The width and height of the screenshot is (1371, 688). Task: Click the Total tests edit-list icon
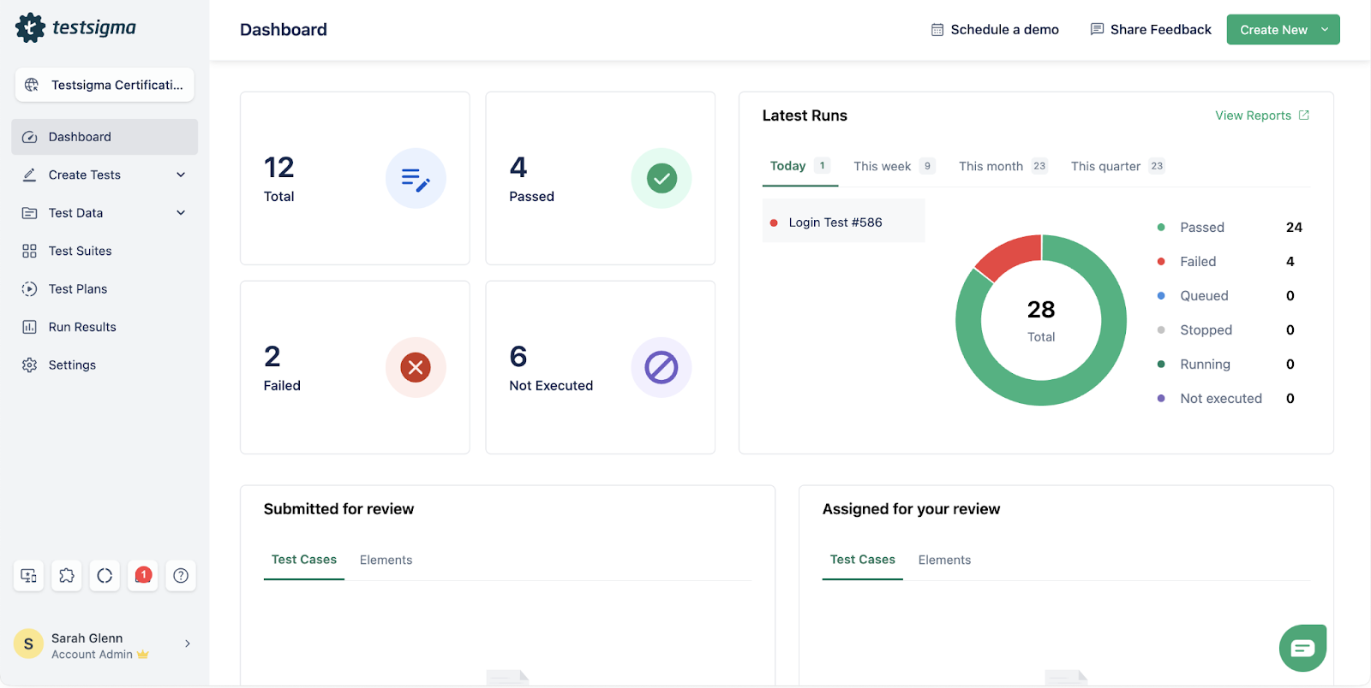[x=416, y=179]
